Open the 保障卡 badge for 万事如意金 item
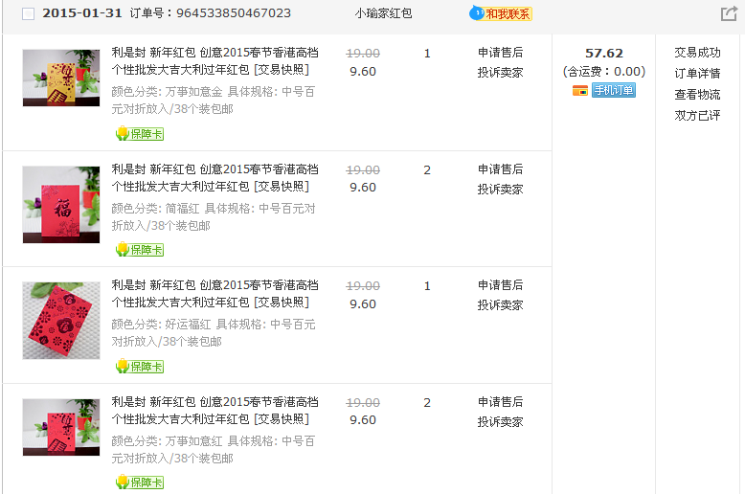The height and width of the screenshot is (494, 745). [139, 134]
